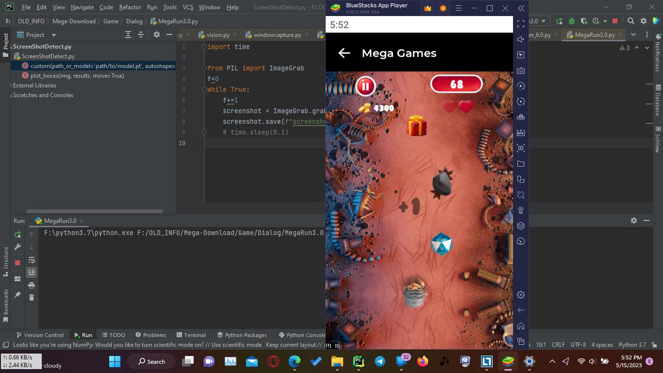The height and width of the screenshot is (373, 663).
Task: Click the red gift box in the game
Action: click(x=416, y=126)
